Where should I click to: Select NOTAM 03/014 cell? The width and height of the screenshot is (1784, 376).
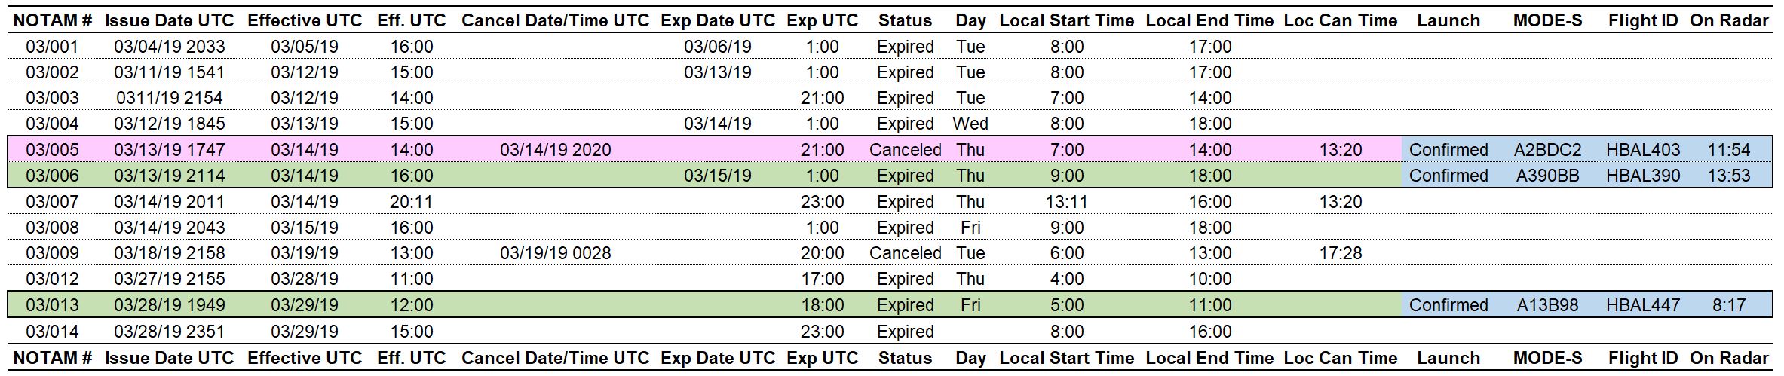[x=52, y=332]
